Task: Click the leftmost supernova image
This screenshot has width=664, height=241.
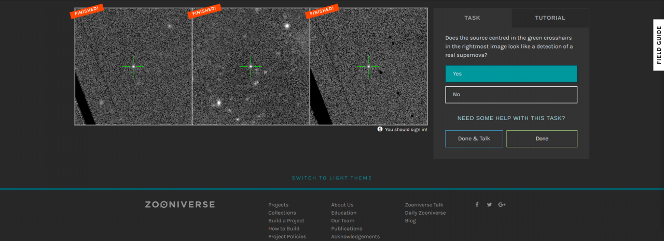Action: point(133,66)
